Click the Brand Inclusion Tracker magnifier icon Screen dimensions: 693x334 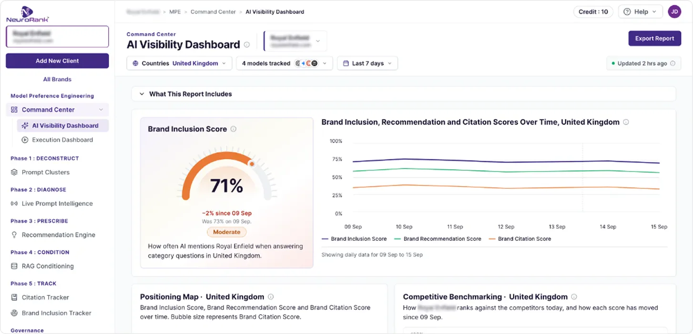[x=14, y=313]
